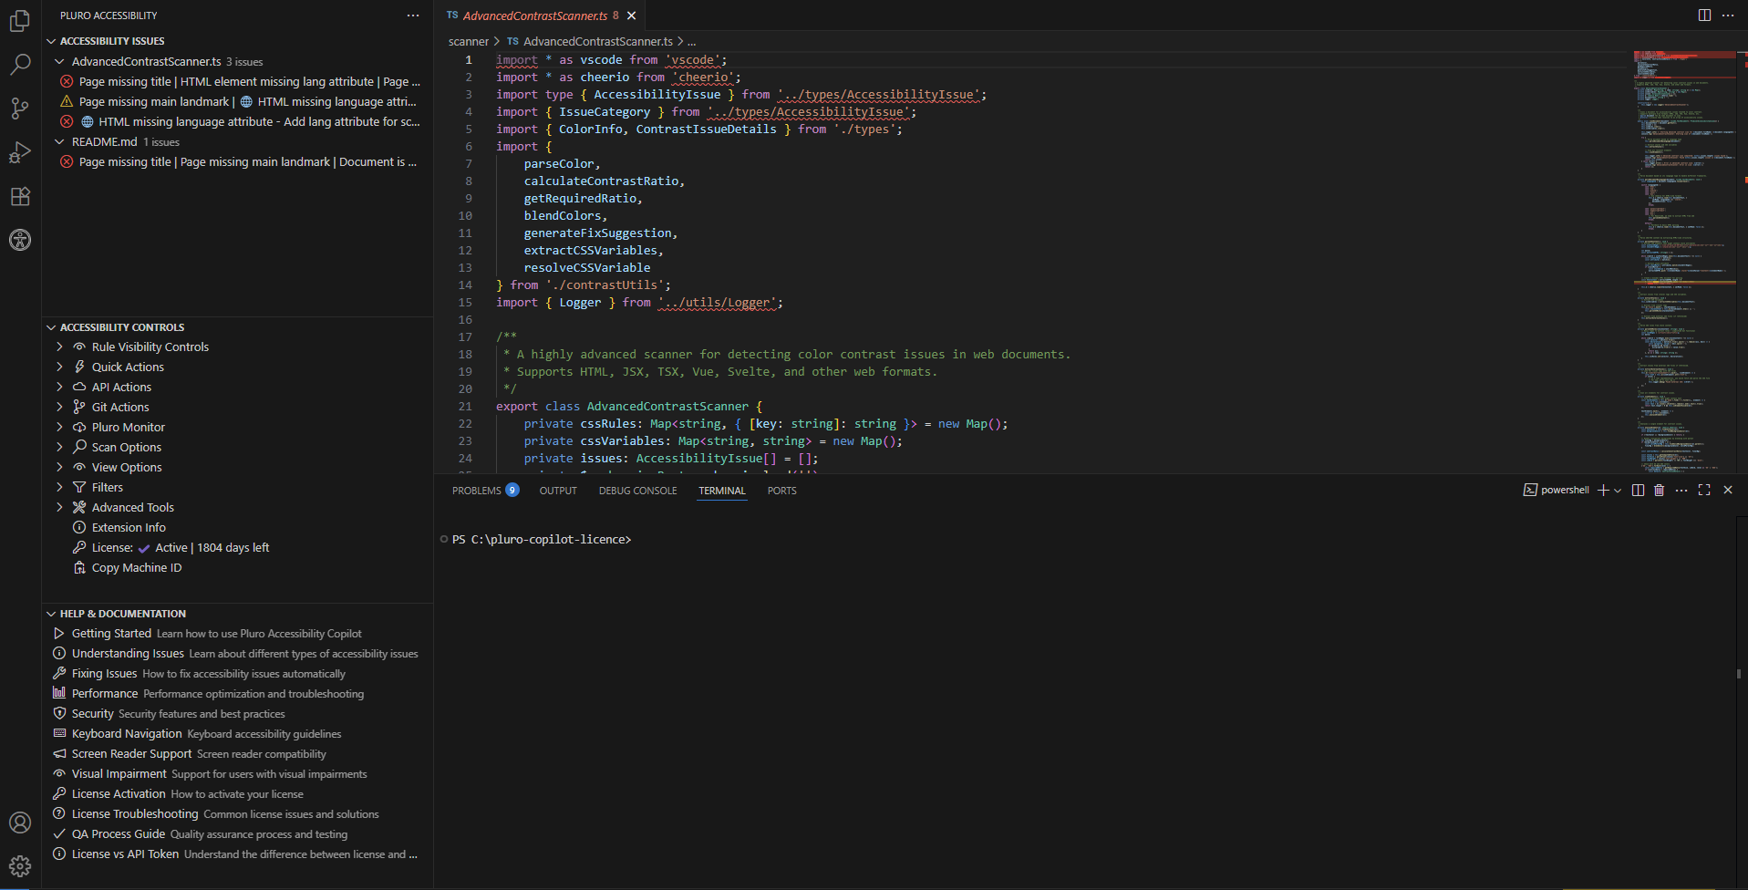
Task: Select README.md 'Page missing title' issue
Action: point(237,162)
